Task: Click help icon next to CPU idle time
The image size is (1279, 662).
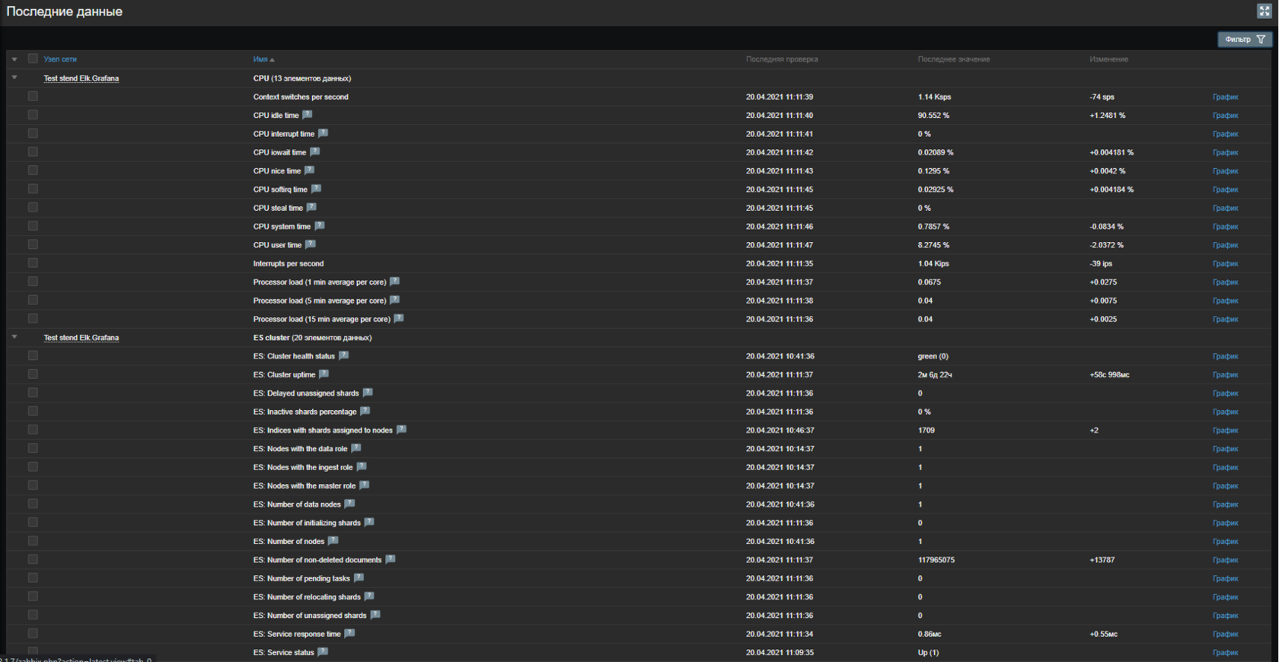Action: 308,115
